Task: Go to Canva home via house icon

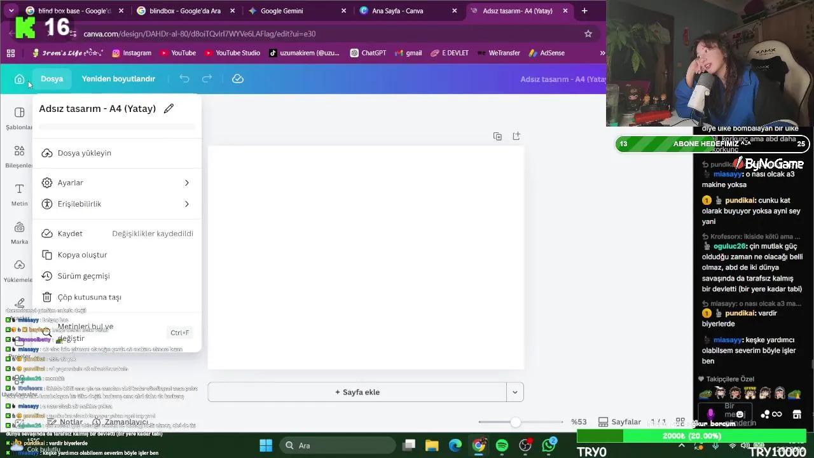Action: coord(20,79)
